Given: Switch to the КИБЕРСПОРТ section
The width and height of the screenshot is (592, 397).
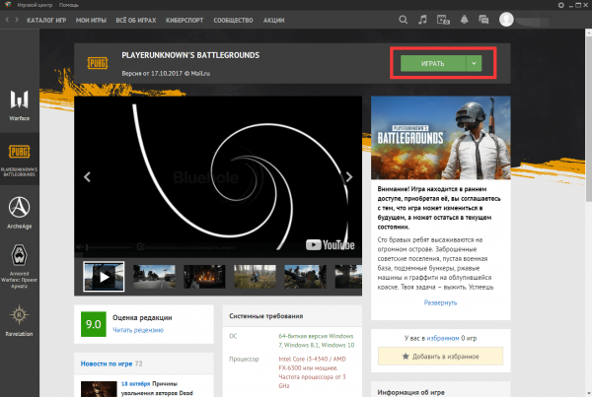Looking at the screenshot, I should coord(185,20).
